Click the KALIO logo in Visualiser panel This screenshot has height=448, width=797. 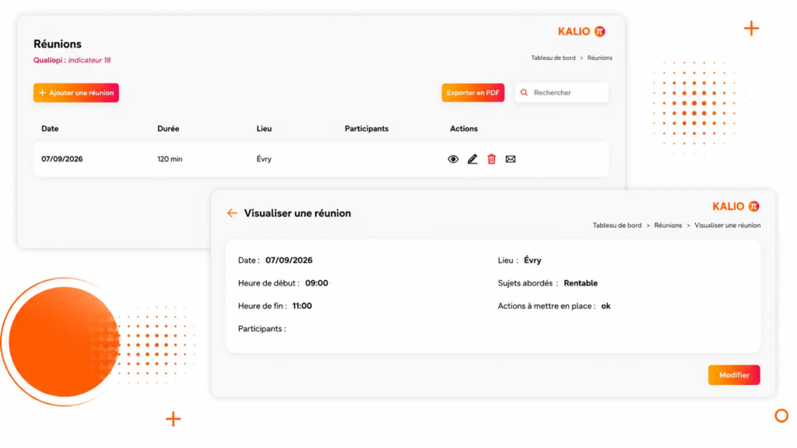736,206
